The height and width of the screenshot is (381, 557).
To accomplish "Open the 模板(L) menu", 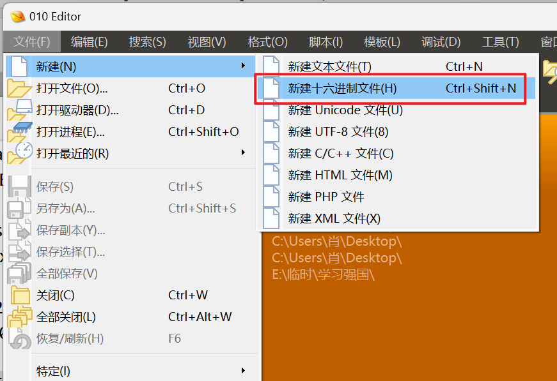I will point(382,42).
